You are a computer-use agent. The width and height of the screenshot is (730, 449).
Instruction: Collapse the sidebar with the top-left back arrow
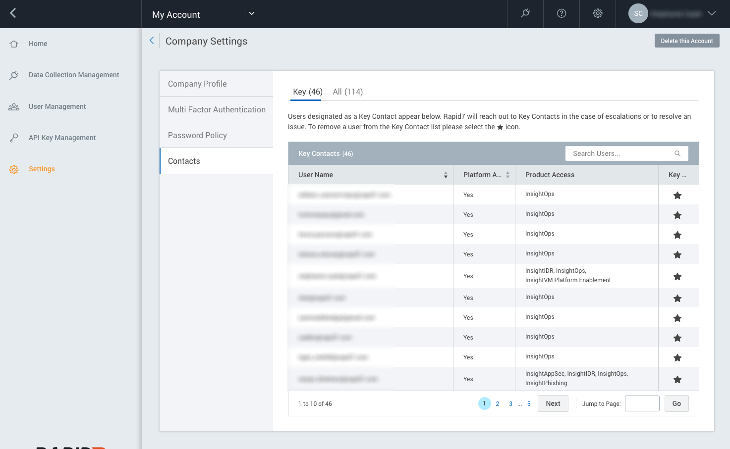[13, 13]
